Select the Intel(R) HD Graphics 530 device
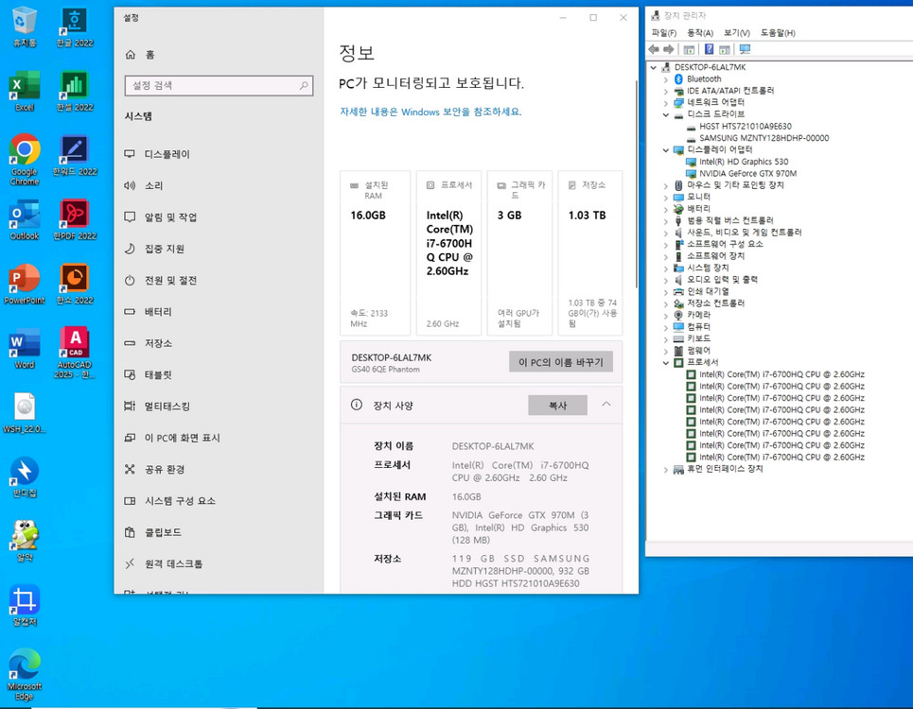This screenshot has height=709, width=913. click(x=744, y=162)
